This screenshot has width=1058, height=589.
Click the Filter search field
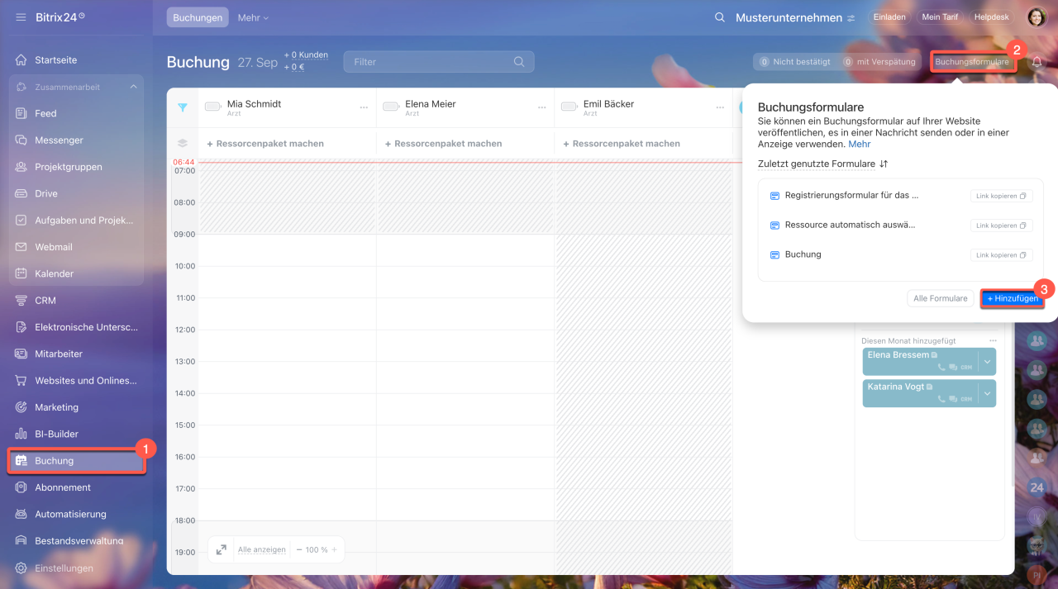(x=430, y=62)
